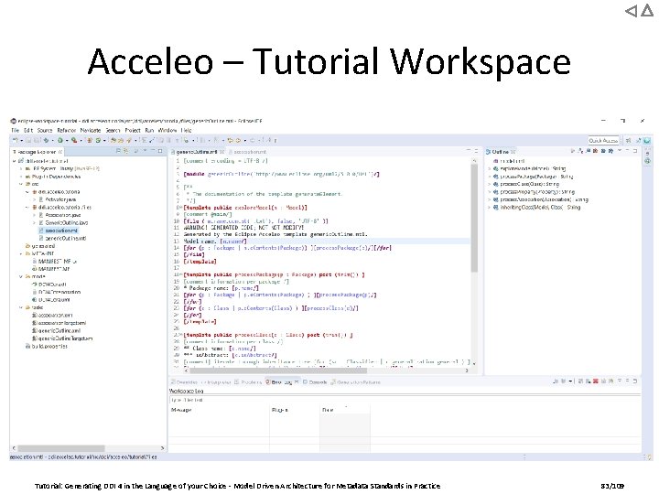This screenshot has height=494, width=659.
Task: Collapse the src folder
Action: [21, 184]
